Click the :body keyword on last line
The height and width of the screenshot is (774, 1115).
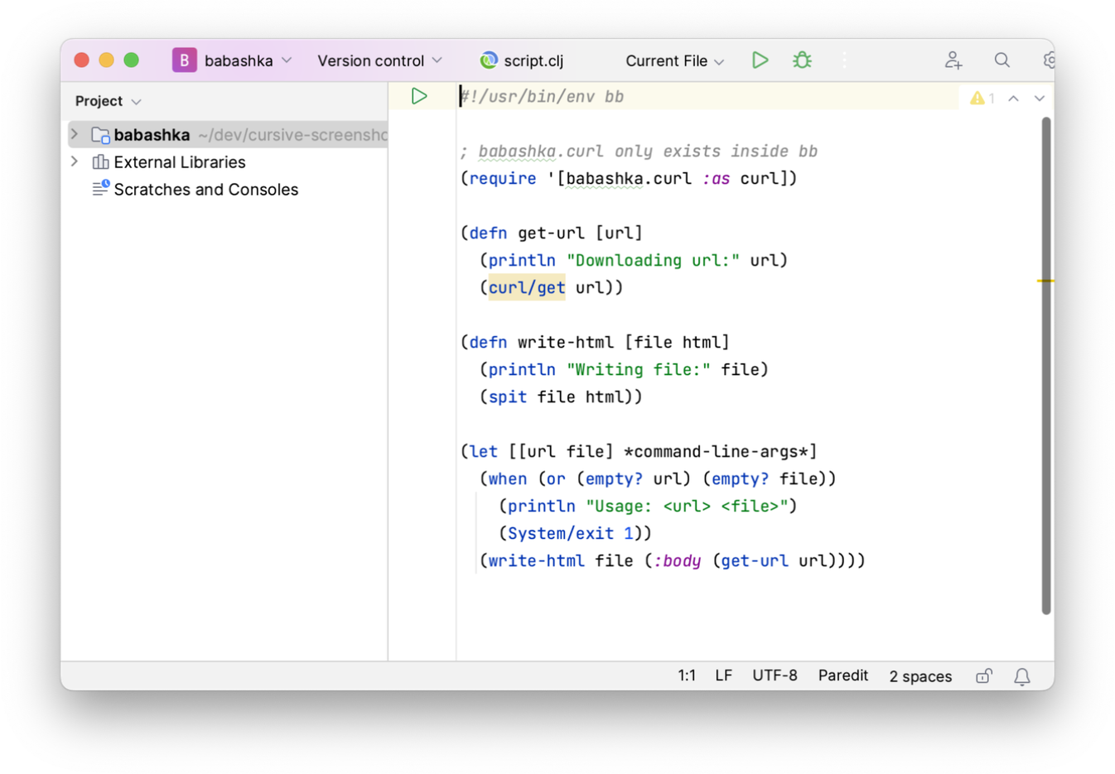[x=678, y=560]
